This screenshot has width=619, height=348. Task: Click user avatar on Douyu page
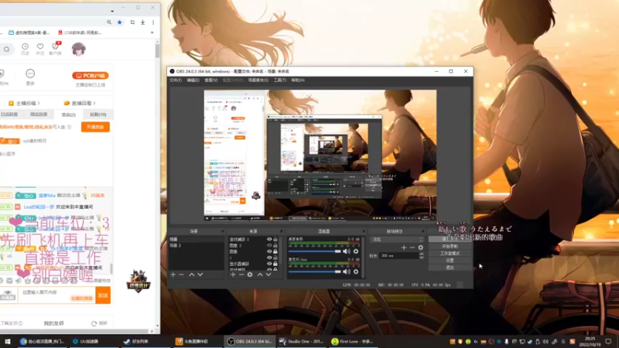(x=79, y=49)
